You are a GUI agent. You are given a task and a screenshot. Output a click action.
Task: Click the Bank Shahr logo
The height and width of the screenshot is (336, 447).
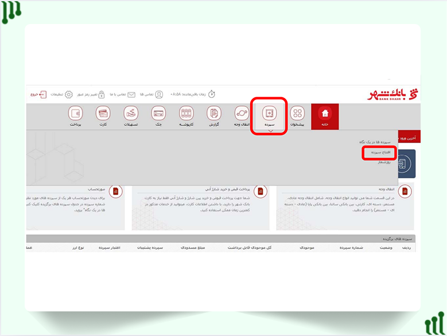click(394, 94)
